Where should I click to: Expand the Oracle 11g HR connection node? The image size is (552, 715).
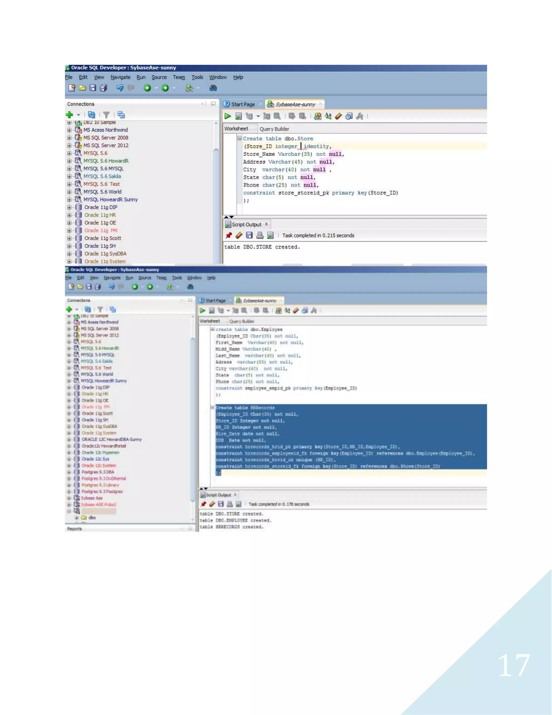pos(69,215)
